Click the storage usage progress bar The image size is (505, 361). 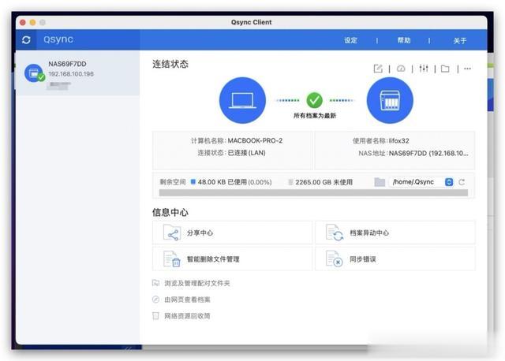coord(313,193)
